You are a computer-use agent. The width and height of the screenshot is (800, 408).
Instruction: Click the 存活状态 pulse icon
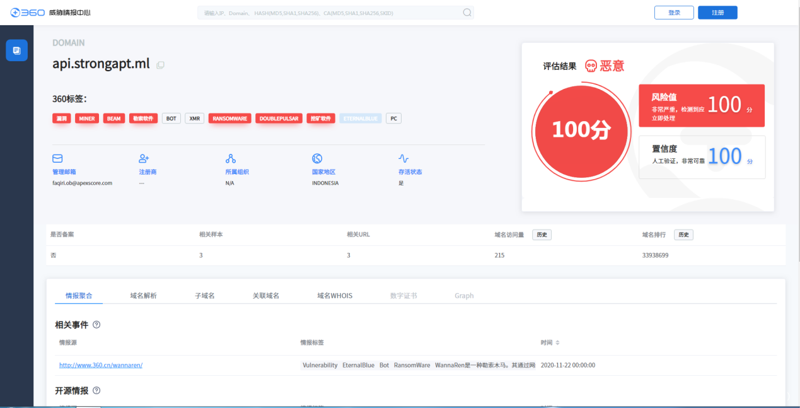click(x=403, y=158)
